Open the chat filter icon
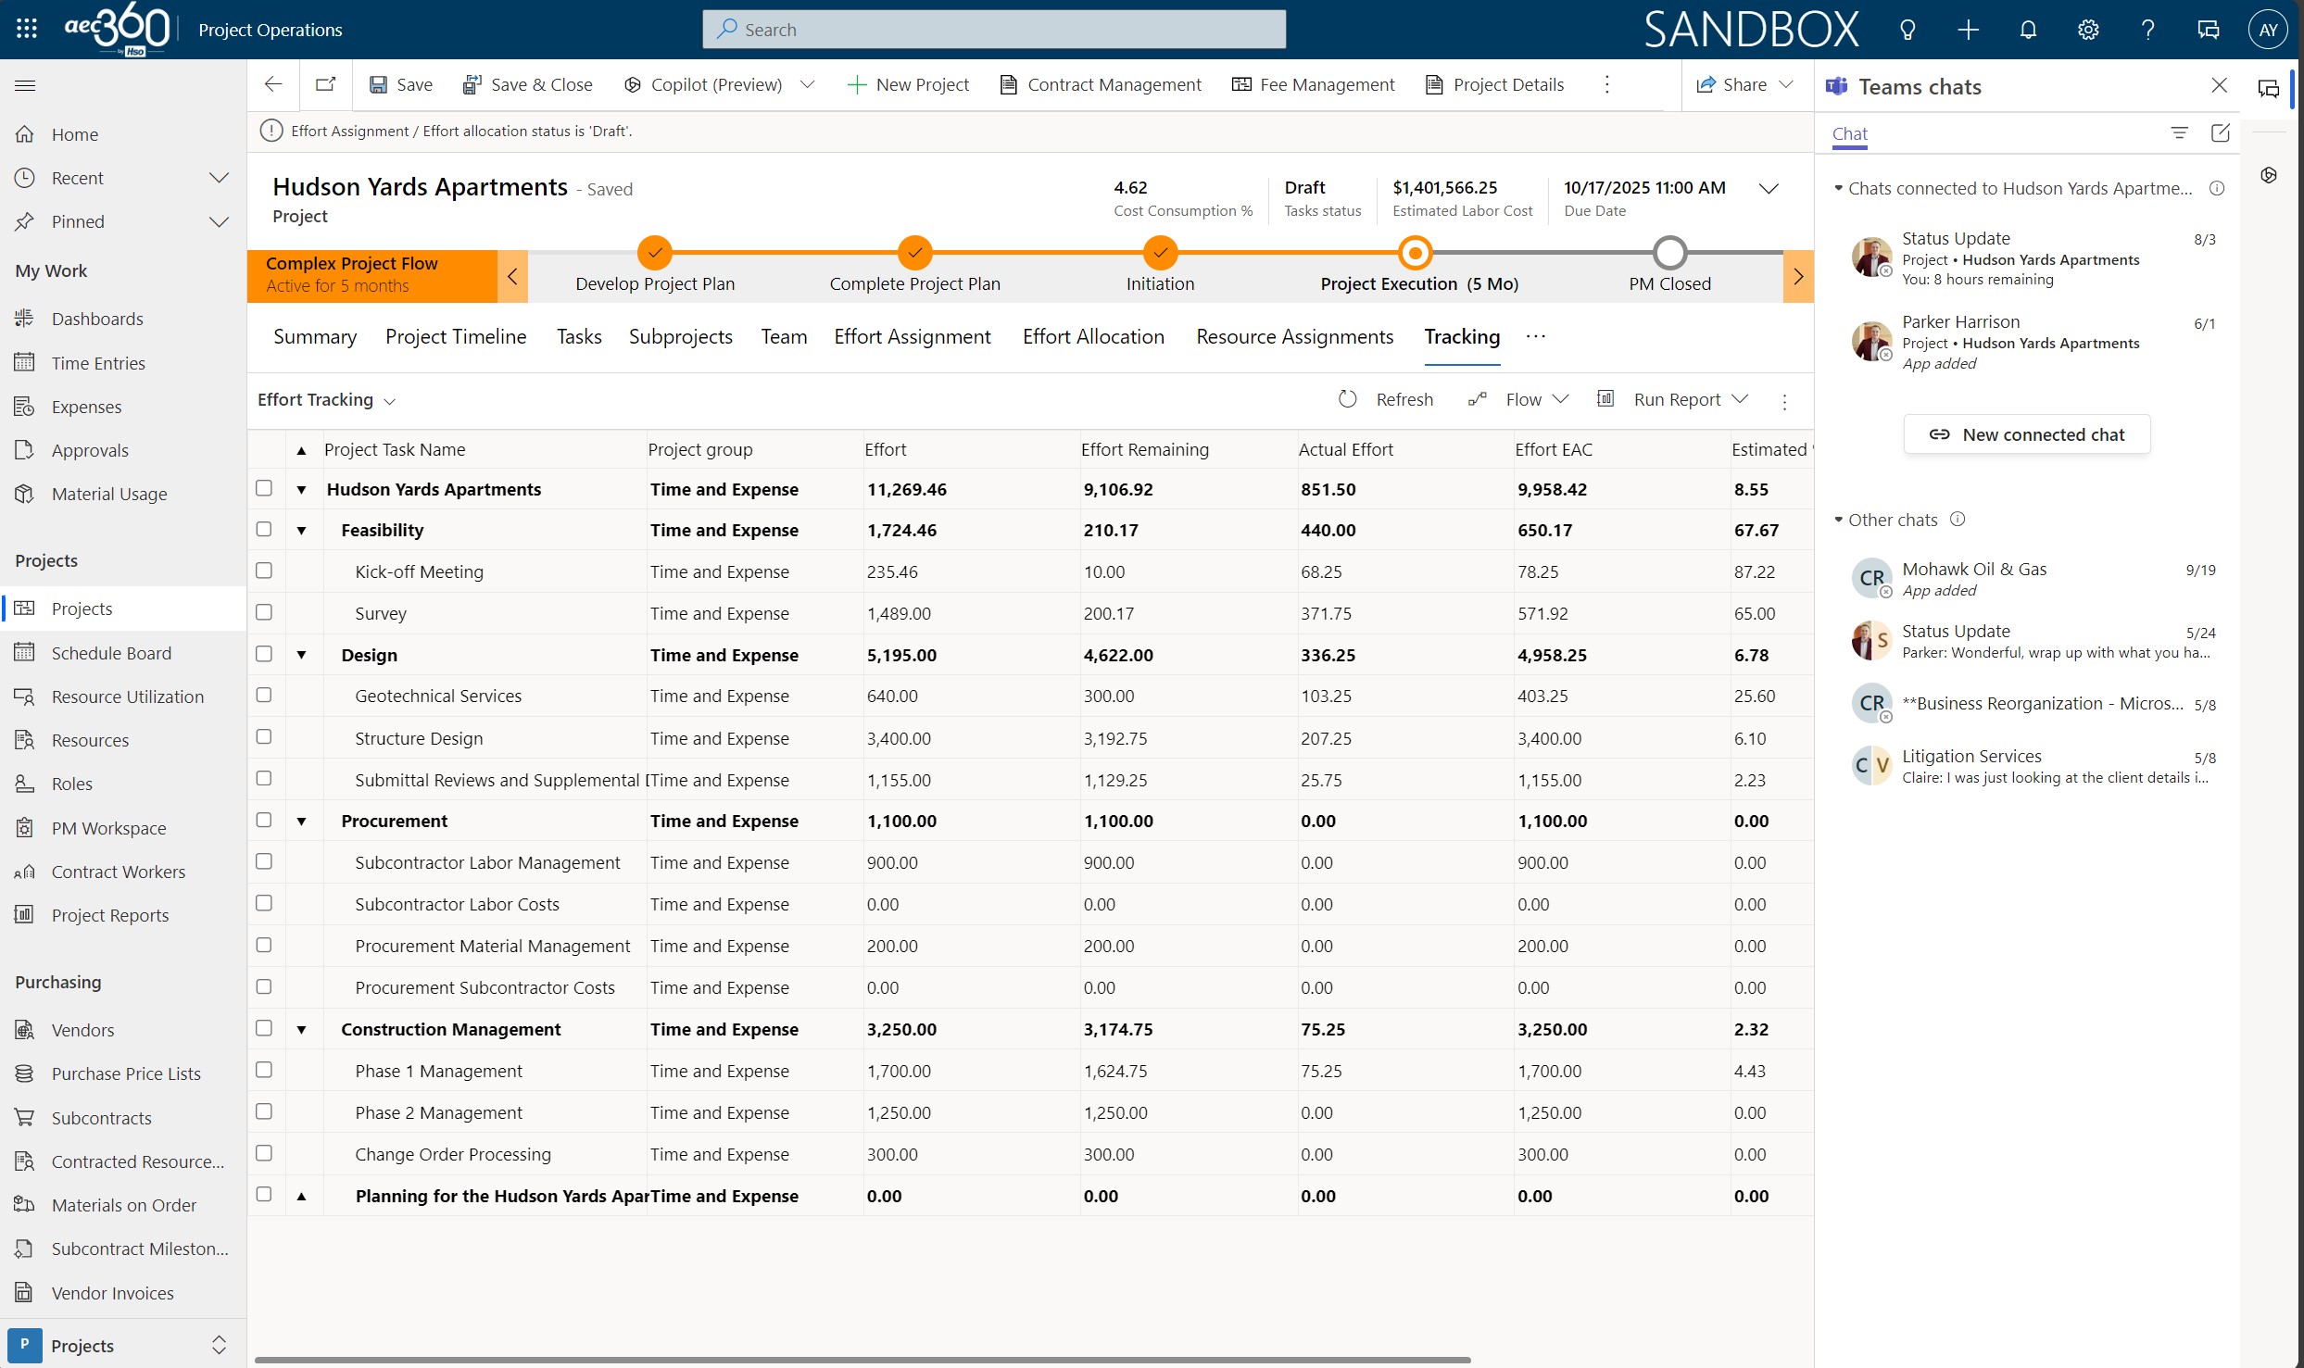 [x=2179, y=133]
